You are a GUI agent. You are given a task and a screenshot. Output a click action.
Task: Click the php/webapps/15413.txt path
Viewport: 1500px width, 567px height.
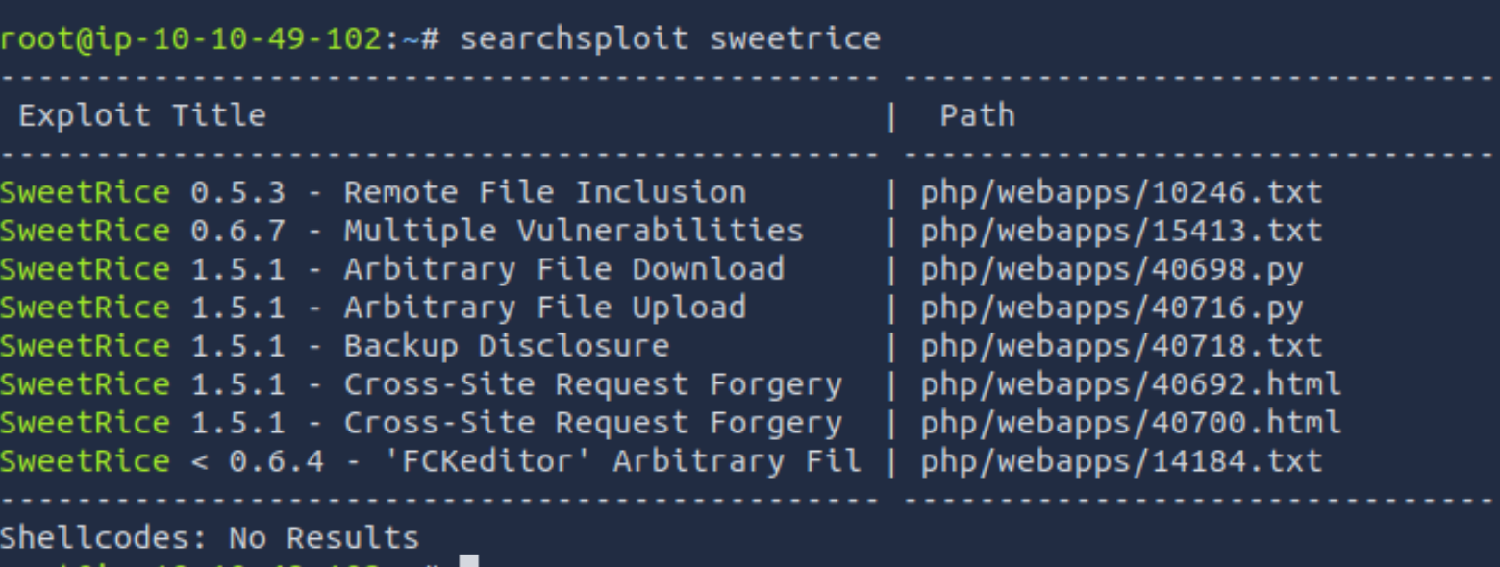[x=1121, y=231]
